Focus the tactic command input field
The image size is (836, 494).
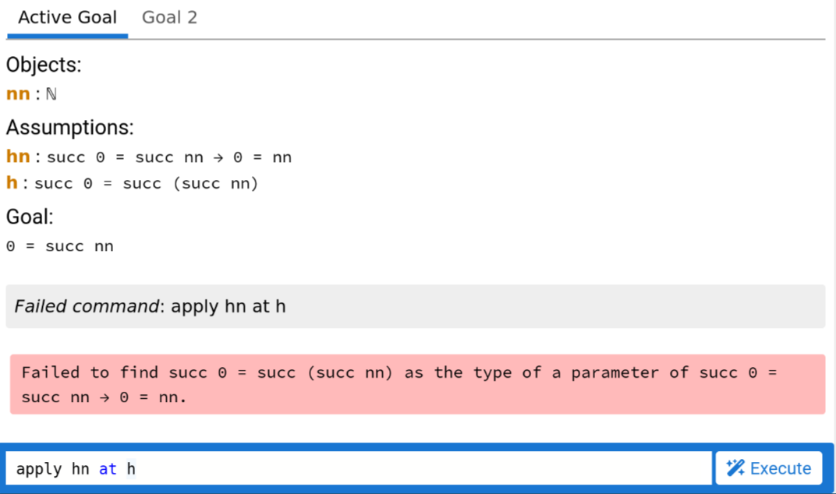[x=359, y=468]
